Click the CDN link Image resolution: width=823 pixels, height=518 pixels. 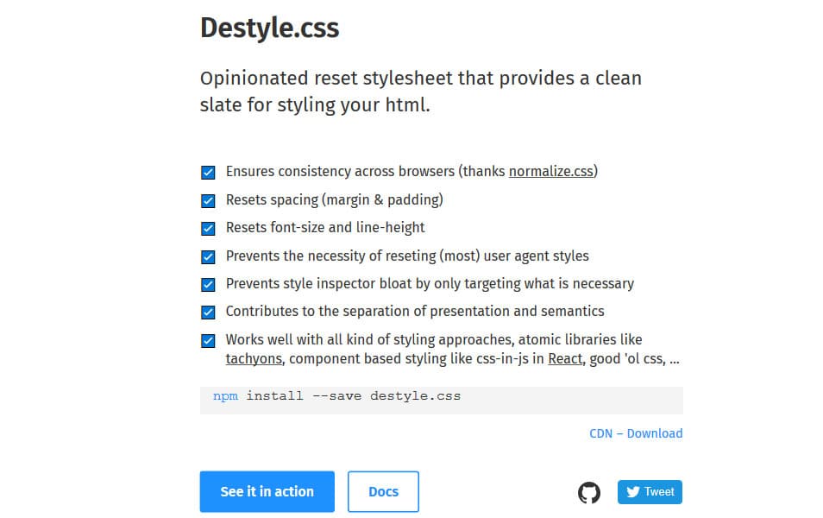pos(600,433)
